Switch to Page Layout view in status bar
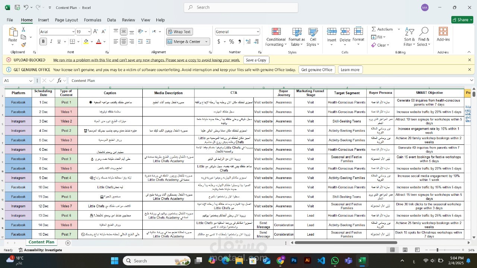 (405, 250)
